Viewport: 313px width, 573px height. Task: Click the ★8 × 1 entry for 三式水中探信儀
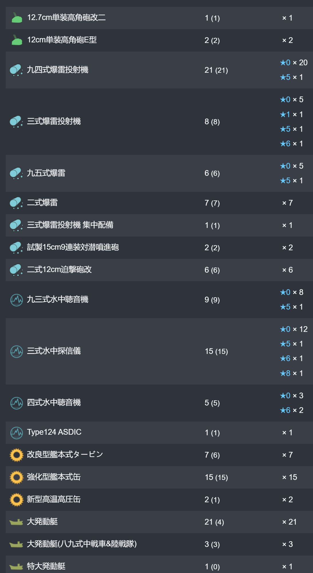[x=291, y=373]
